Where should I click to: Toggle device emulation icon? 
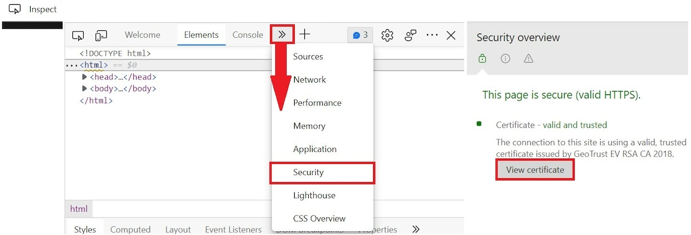click(101, 35)
